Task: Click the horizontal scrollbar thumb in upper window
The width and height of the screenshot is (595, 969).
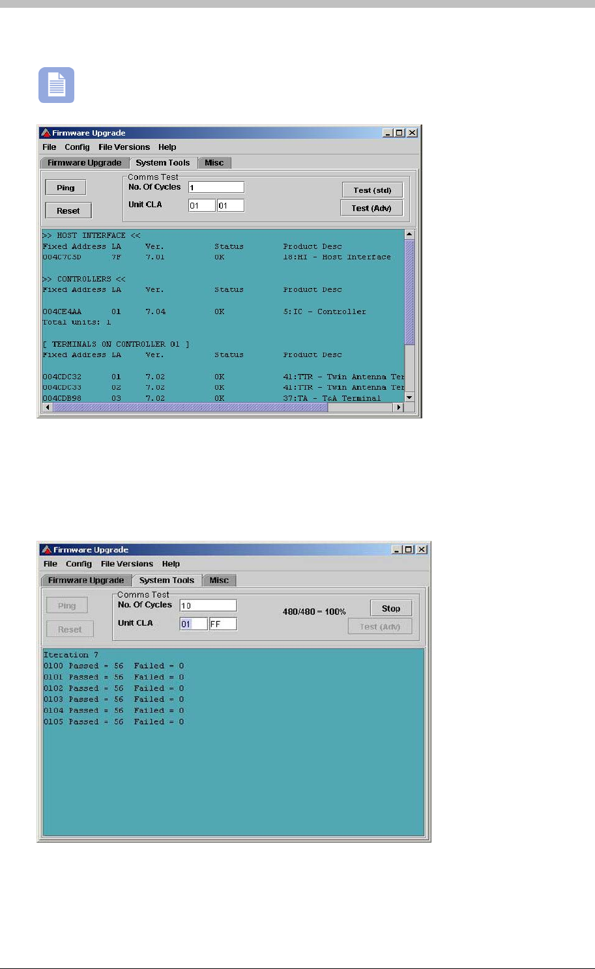Action: coord(190,407)
